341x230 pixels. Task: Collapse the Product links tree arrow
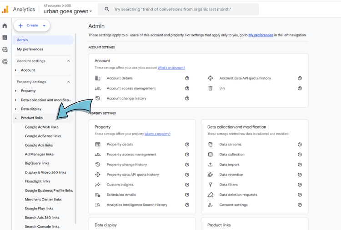pyautogui.click(x=15, y=118)
